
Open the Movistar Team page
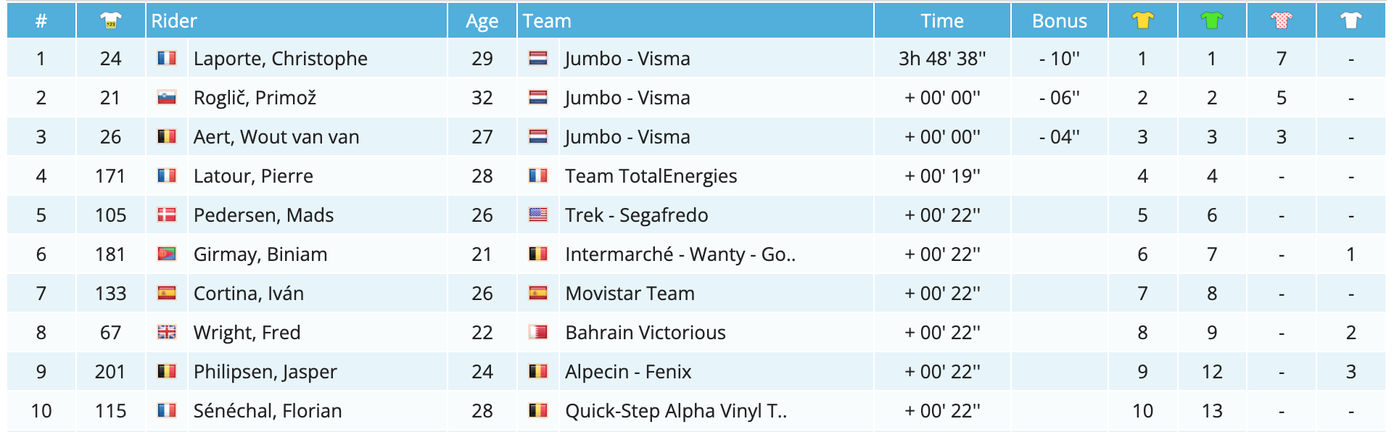click(x=630, y=294)
